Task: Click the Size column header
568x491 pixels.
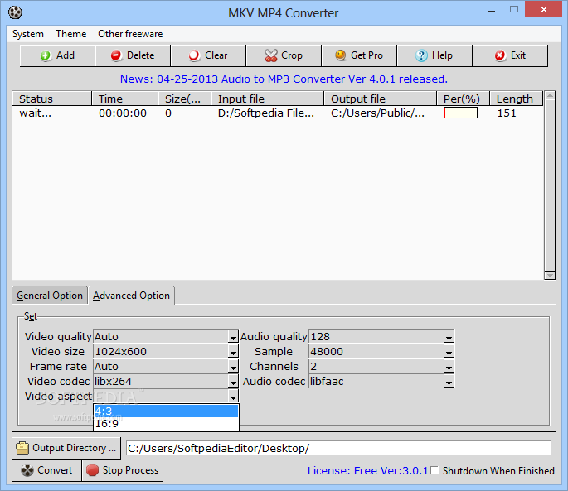Action: (185, 99)
